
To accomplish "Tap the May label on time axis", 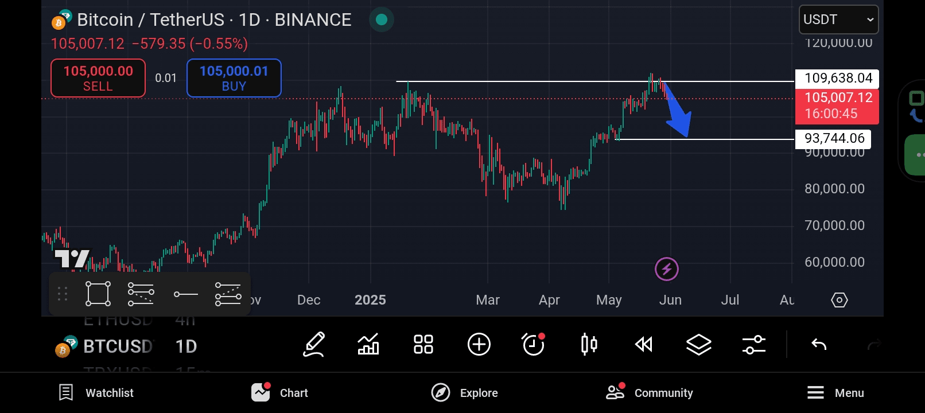I will (x=609, y=300).
